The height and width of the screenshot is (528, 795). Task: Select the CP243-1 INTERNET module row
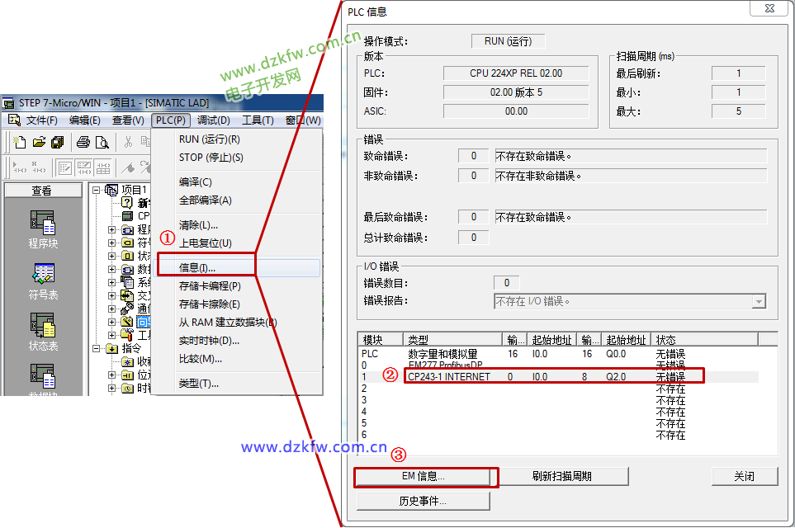pos(450,377)
